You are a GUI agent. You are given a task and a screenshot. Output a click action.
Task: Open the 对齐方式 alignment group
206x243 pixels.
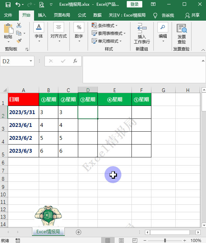click(x=59, y=32)
